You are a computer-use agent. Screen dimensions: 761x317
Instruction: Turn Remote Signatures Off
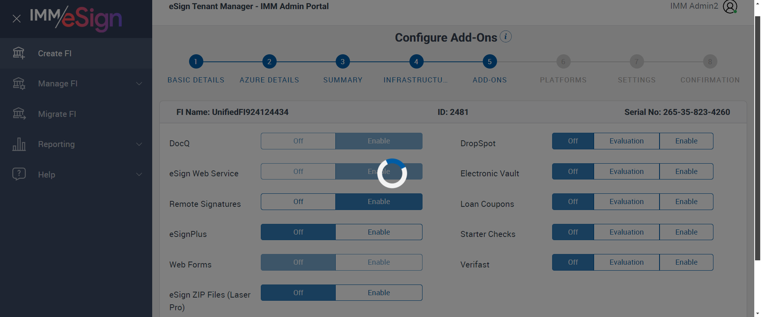(x=298, y=202)
